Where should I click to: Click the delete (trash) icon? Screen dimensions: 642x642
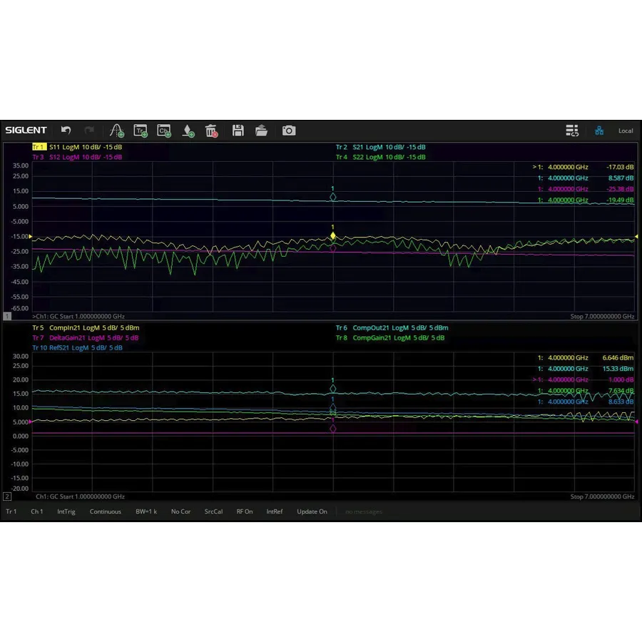pyautogui.click(x=210, y=131)
